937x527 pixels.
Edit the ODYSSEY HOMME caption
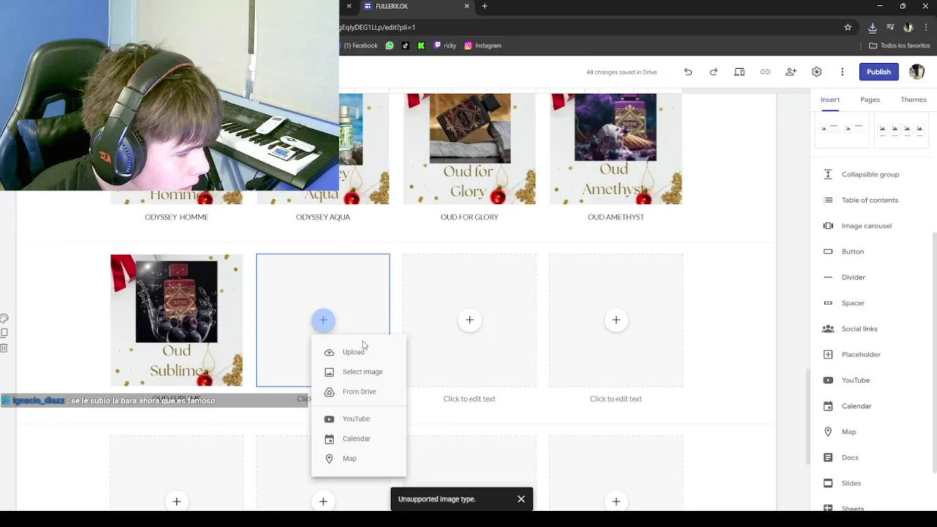[x=176, y=217]
